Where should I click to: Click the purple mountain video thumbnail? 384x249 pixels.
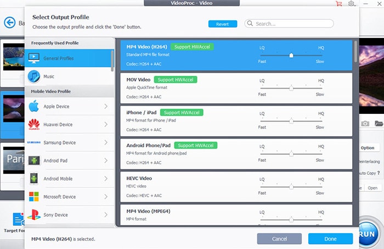click(14, 109)
